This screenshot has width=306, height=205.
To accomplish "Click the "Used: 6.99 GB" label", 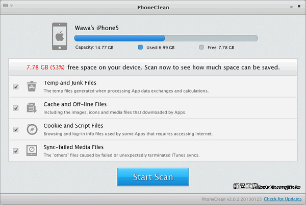I will (x=161, y=48).
